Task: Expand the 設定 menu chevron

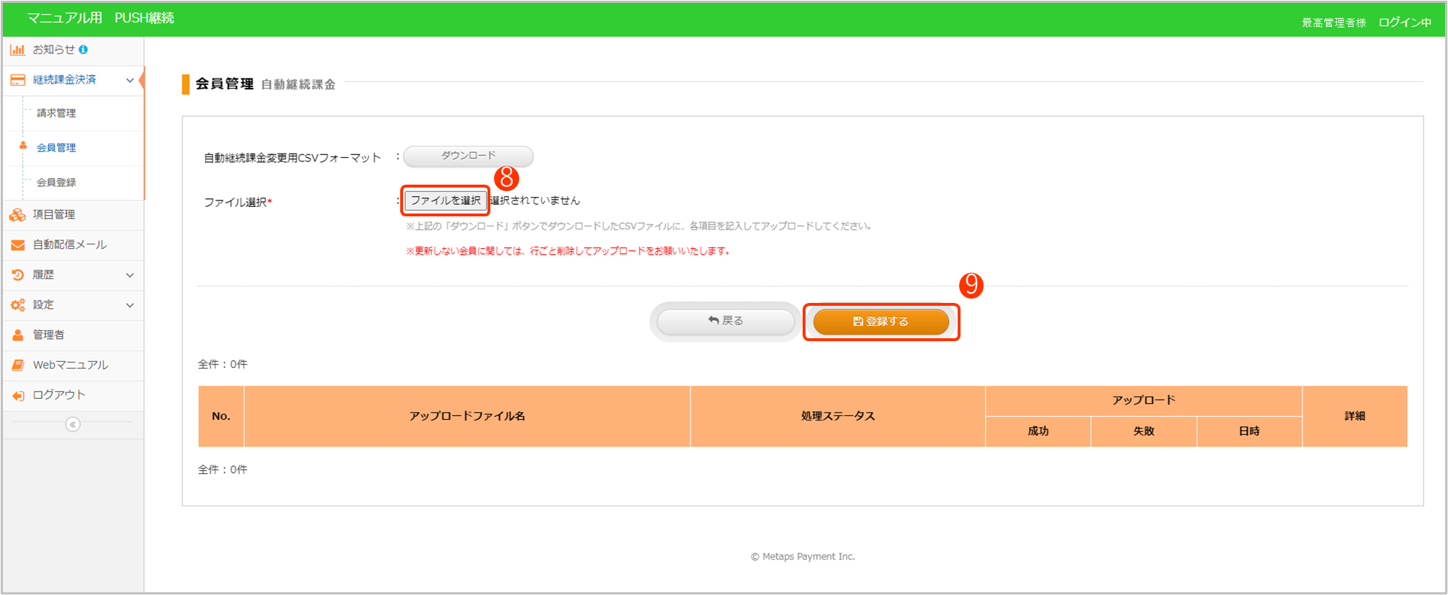Action: click(130, 305)
